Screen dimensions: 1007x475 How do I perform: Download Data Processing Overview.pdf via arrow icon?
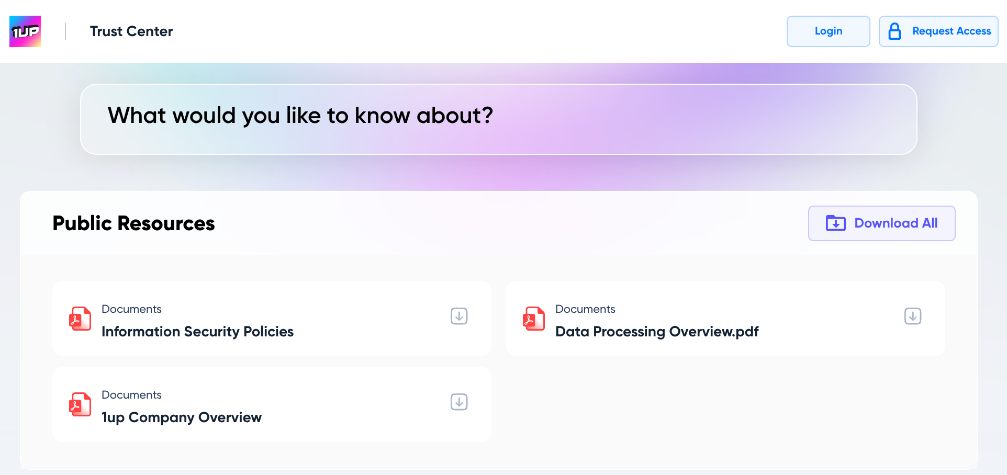(x=912, y=316)
